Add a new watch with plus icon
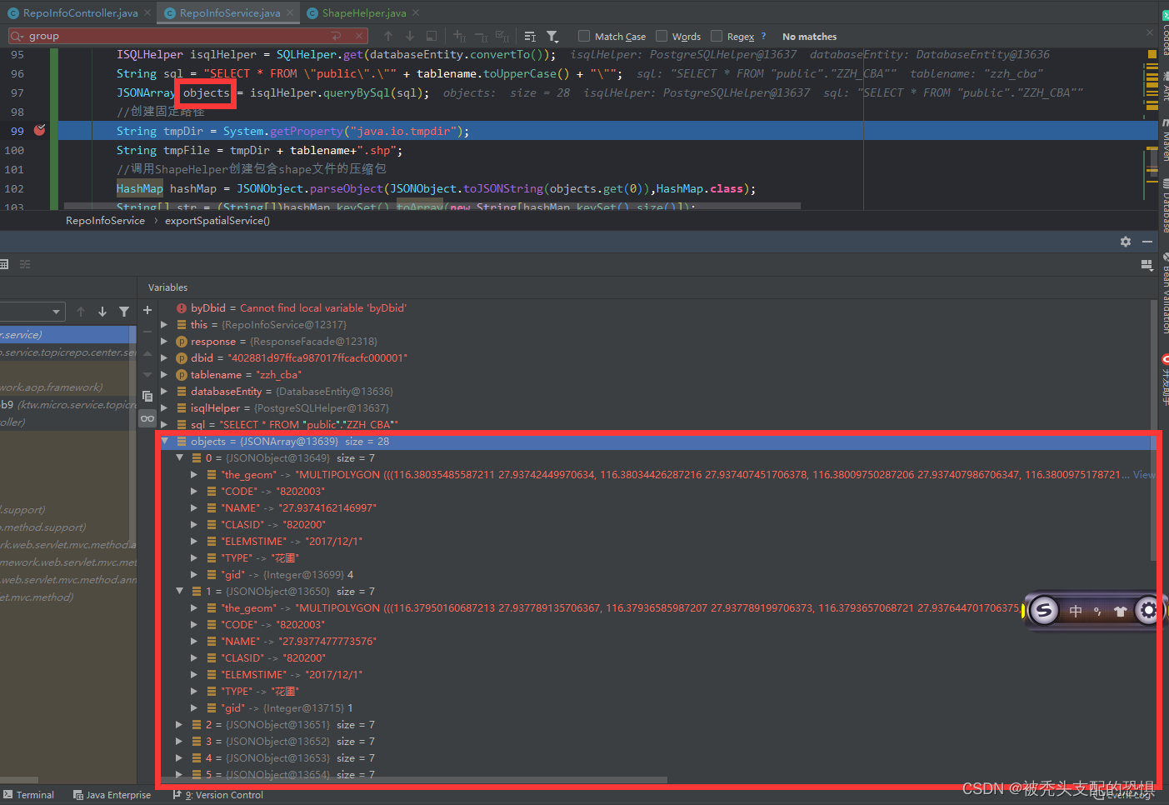Image resolution: width=1169 pixels, height=805 pixels. tap(147, 310)
